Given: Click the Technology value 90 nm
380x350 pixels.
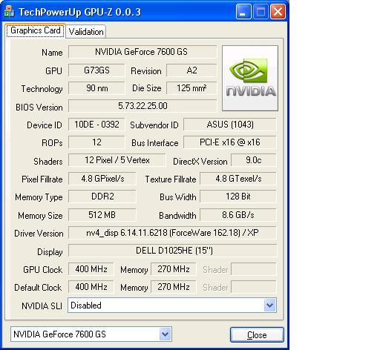Looking at the screenshot, I should tap(96, 88).
